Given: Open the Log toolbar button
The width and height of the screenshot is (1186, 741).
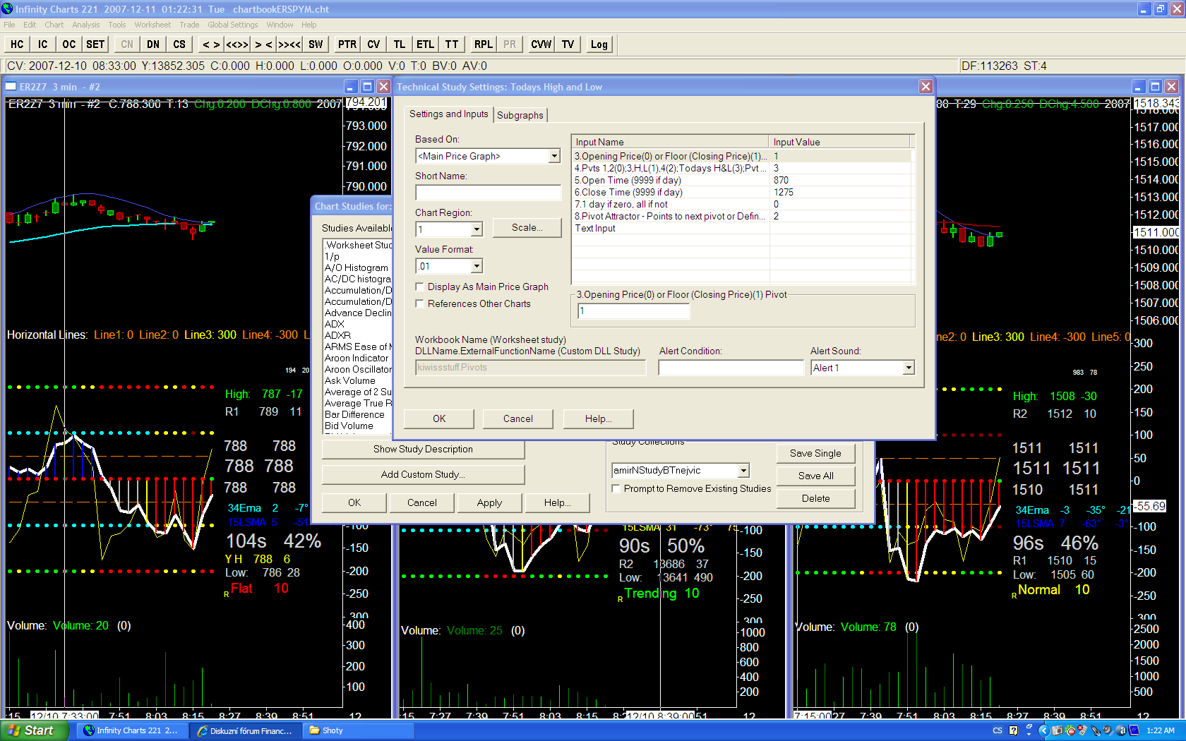Looking at the screenshot, I should pyautogui.click(x=599, y=44).
